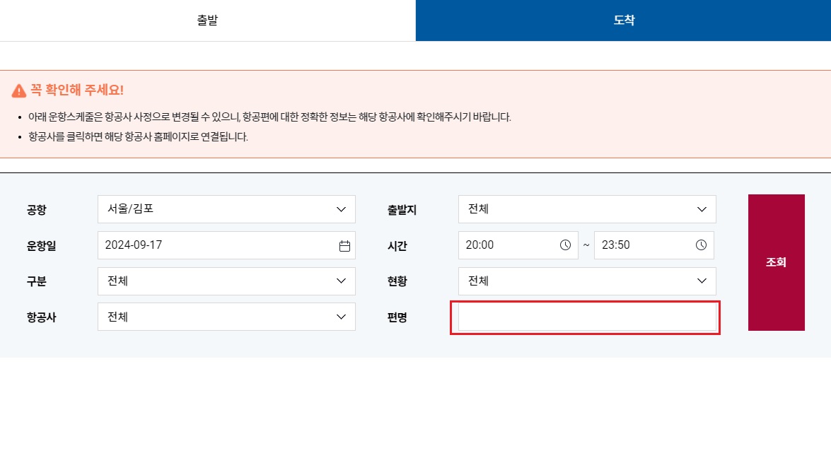This screenshot has height=458, width=831.
Task: Open the calendar icon for 운항일
Action: [344, 245]
